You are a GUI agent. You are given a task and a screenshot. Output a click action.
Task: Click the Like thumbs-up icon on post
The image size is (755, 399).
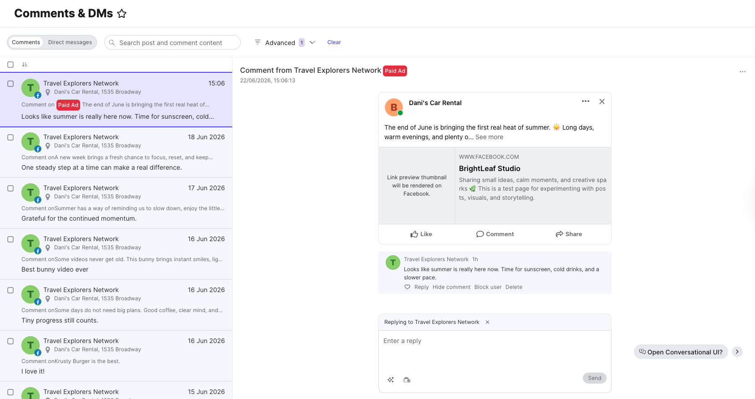click(414, 234)
